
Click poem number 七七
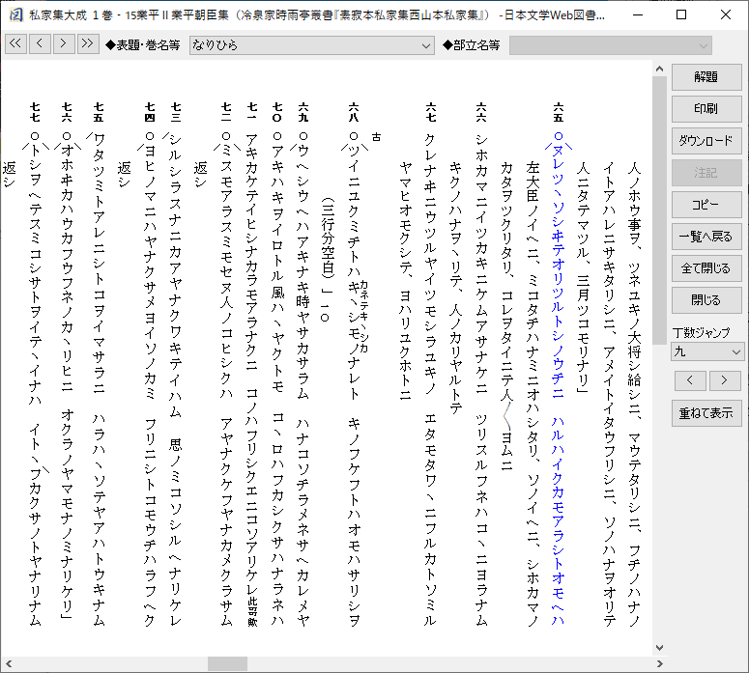tap(35, 112)
